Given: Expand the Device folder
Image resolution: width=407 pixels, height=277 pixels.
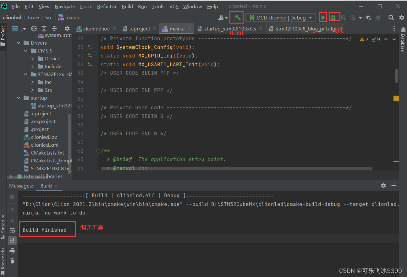Looking at the screenshot, I should pos(33,59).
